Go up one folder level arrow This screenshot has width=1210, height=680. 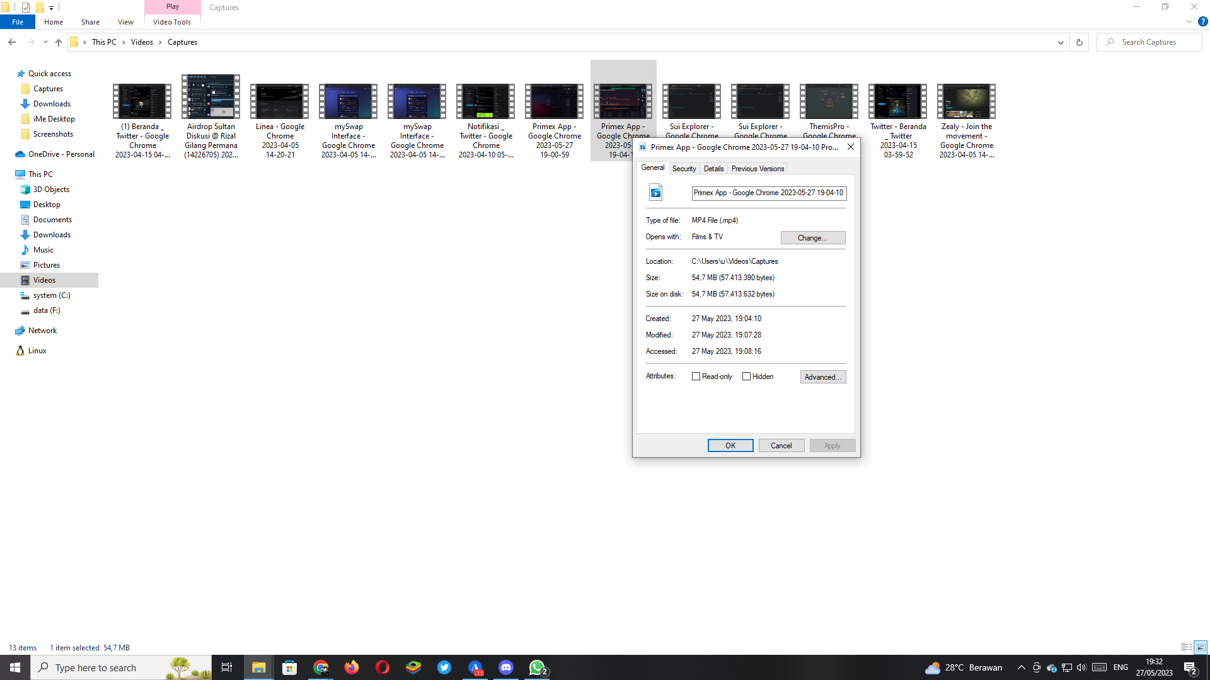59,42
